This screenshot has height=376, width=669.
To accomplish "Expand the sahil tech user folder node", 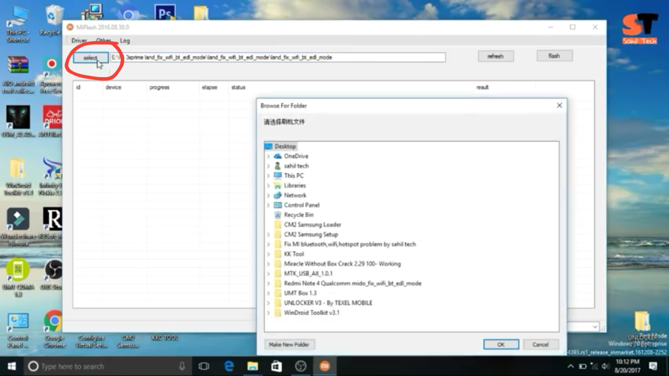I will click(269, 166).
